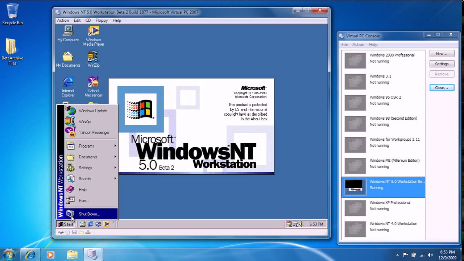Launch WinZip from guest desktop icon
Screen dimensions: 464x261
[x=93, y=59]
